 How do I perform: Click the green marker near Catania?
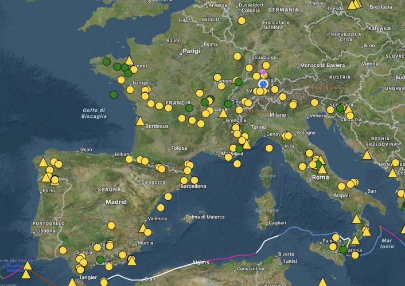[x=343, y=249]
